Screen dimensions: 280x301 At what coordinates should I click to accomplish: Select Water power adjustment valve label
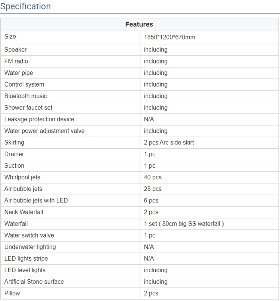pos(44,131)
